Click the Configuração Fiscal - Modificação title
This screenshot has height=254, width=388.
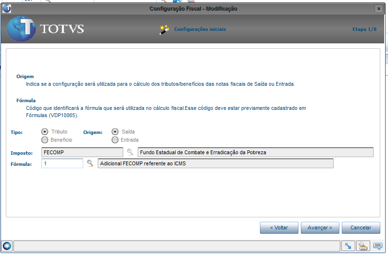193,9
